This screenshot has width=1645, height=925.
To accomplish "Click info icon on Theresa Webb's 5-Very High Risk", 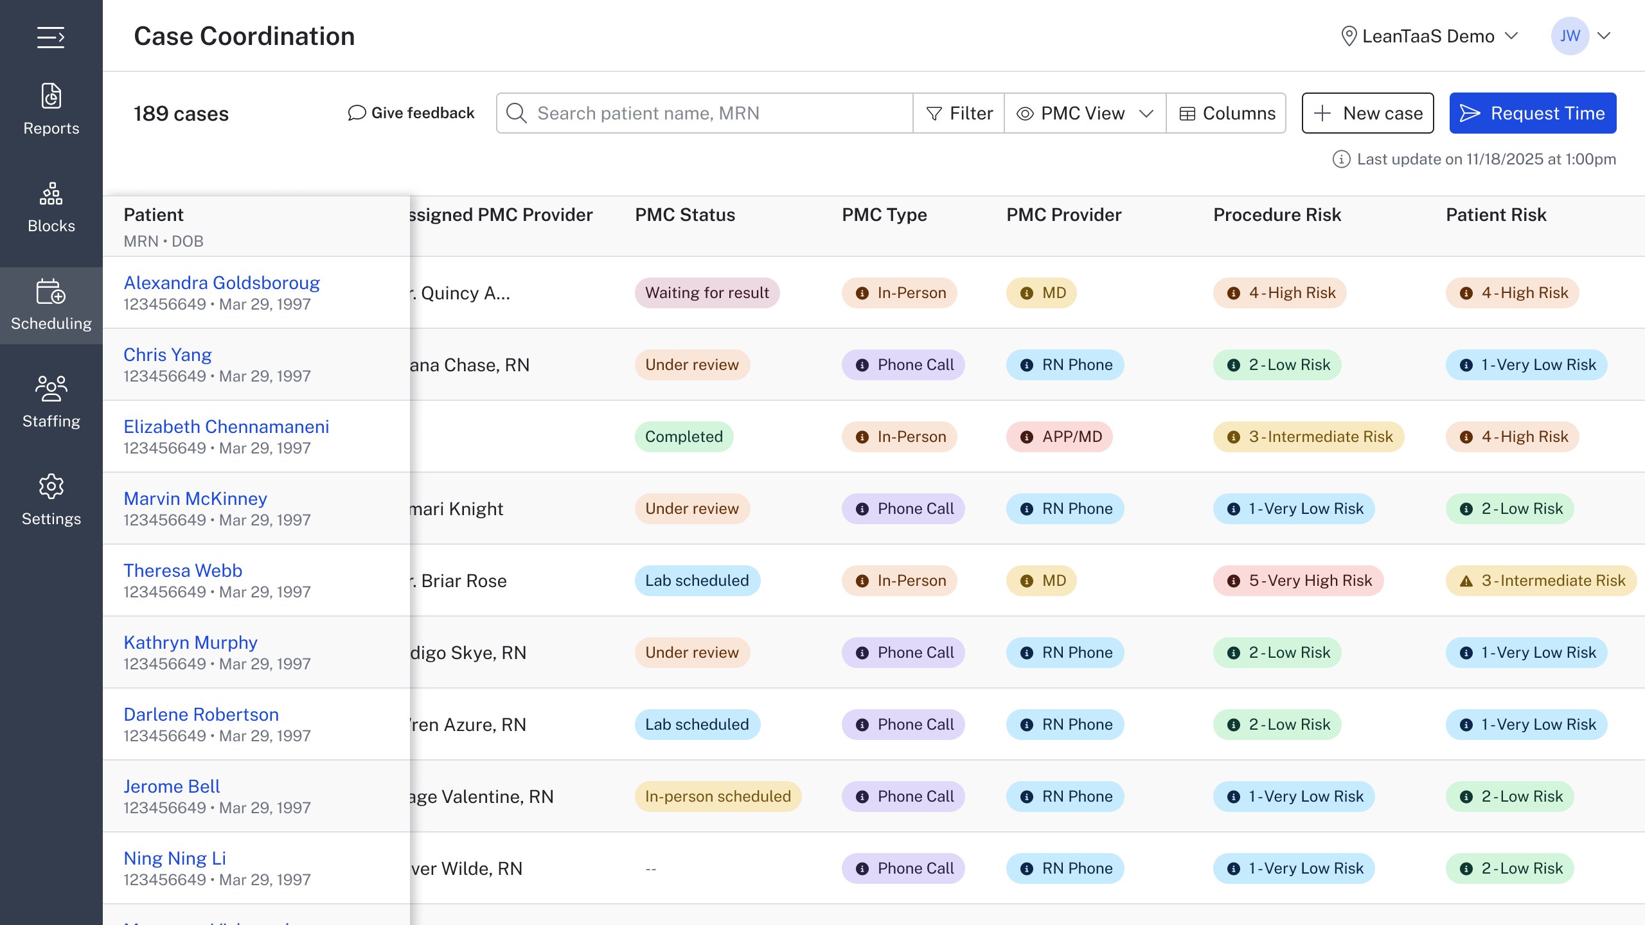I will coord(1234,581).
